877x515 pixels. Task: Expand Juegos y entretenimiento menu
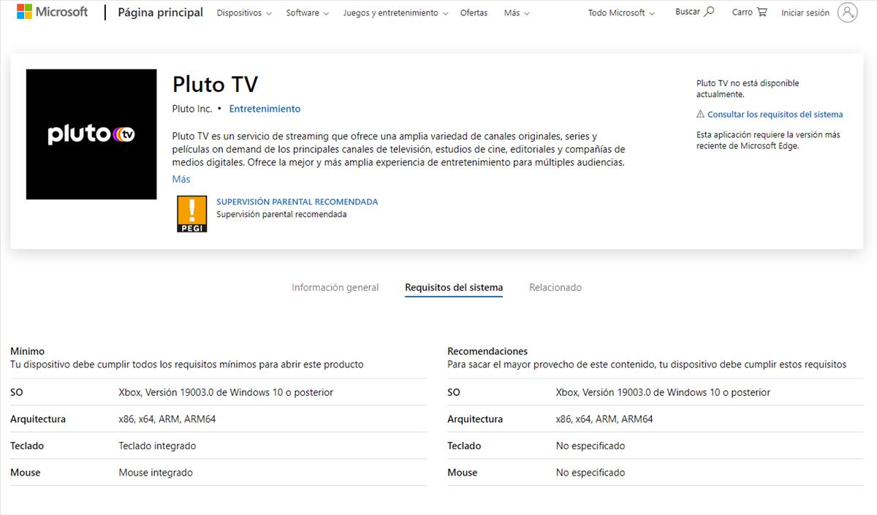coord(395,13)
